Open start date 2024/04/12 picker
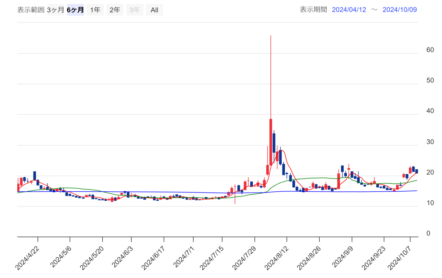 coord(349,10)
